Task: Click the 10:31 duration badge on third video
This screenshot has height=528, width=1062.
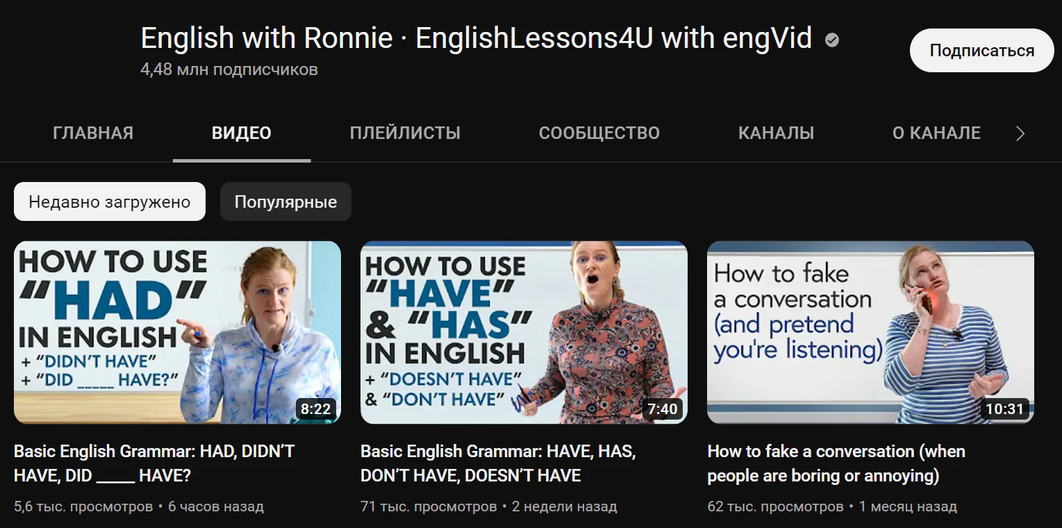Action: 1004,409
